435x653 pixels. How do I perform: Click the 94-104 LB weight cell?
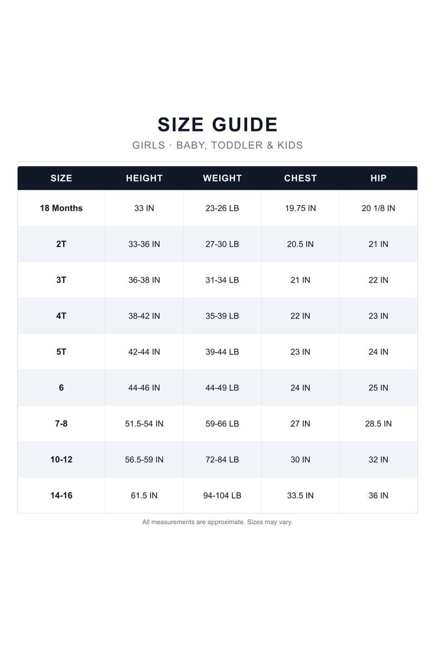pyautogui.click(x=223, y=495)
